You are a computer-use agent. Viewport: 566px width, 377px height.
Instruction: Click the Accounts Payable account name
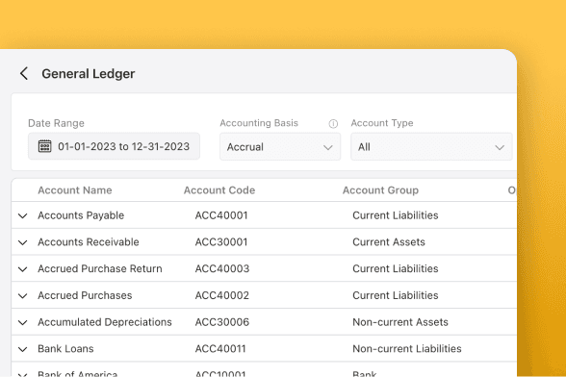[x=81, y=215]
